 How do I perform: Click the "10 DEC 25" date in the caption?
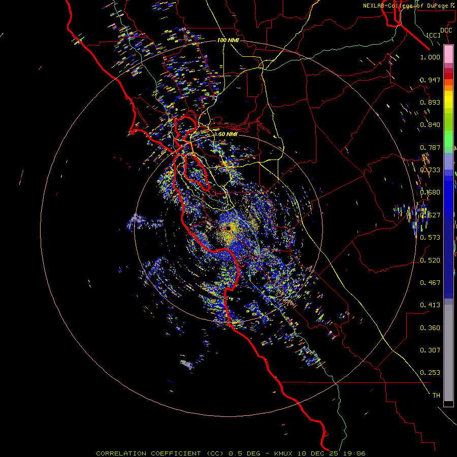pyautogui.click(x=319, y=453)
